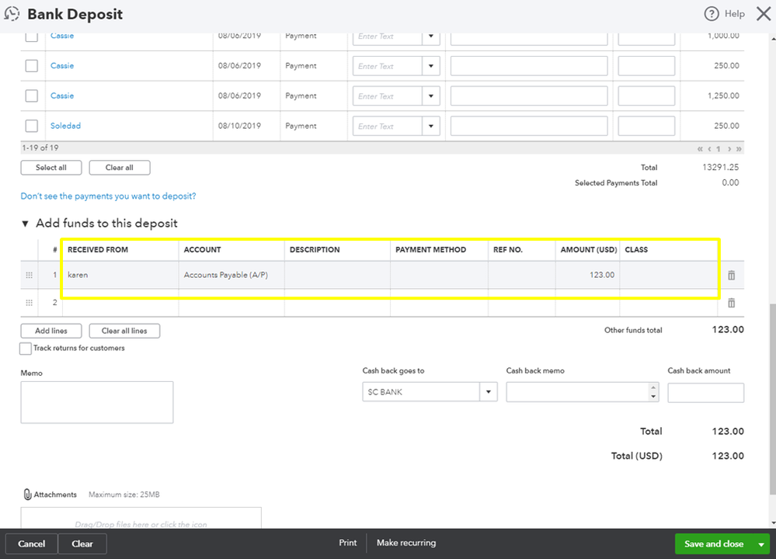Image resolution: width=776 pixels, height=559 pixels.
Task: Click the scrollbar down arrow
Action: [x=773, y=523]
